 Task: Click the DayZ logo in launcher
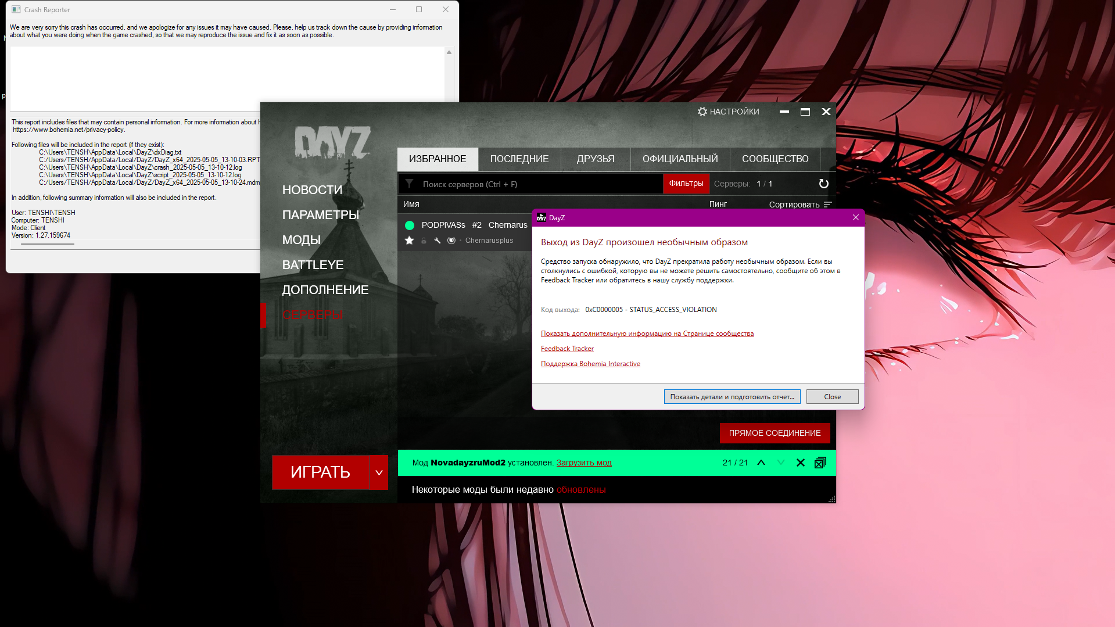(x=332, y=142)
